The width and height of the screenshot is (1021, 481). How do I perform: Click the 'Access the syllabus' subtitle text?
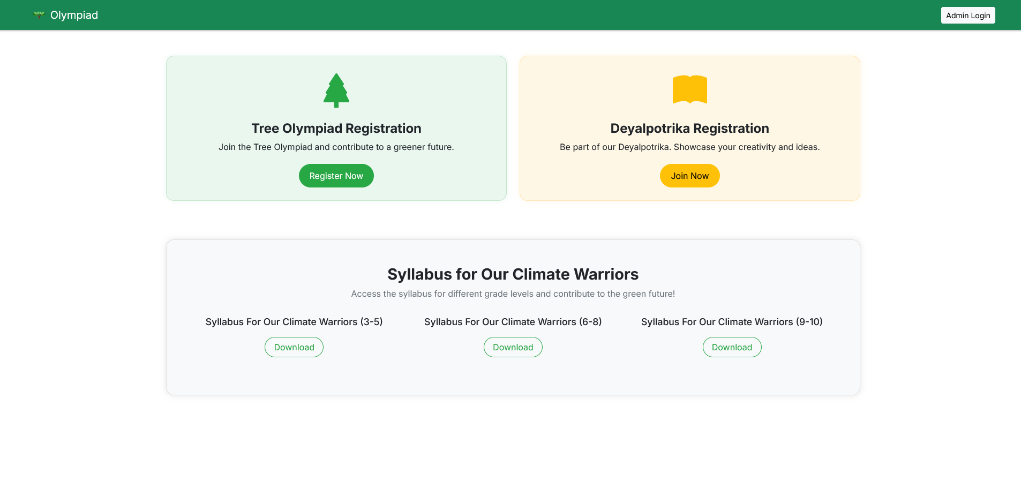513,294
